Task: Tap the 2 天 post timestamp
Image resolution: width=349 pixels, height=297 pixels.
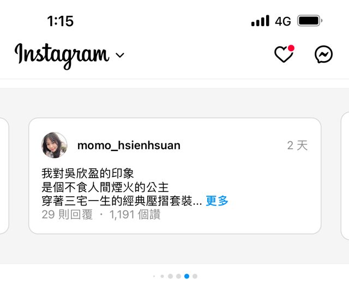Action: (x=297, y=146)
